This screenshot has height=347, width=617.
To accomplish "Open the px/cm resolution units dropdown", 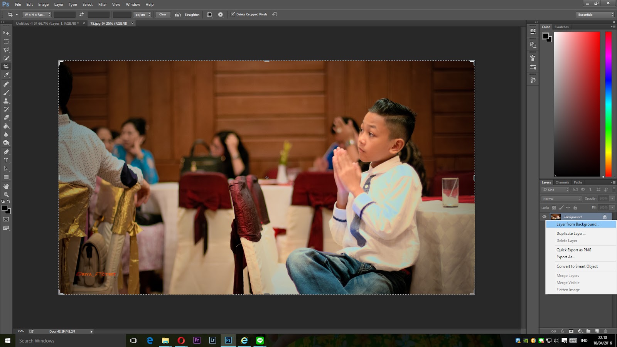I will pyautogui.click(x=142, y=15).
